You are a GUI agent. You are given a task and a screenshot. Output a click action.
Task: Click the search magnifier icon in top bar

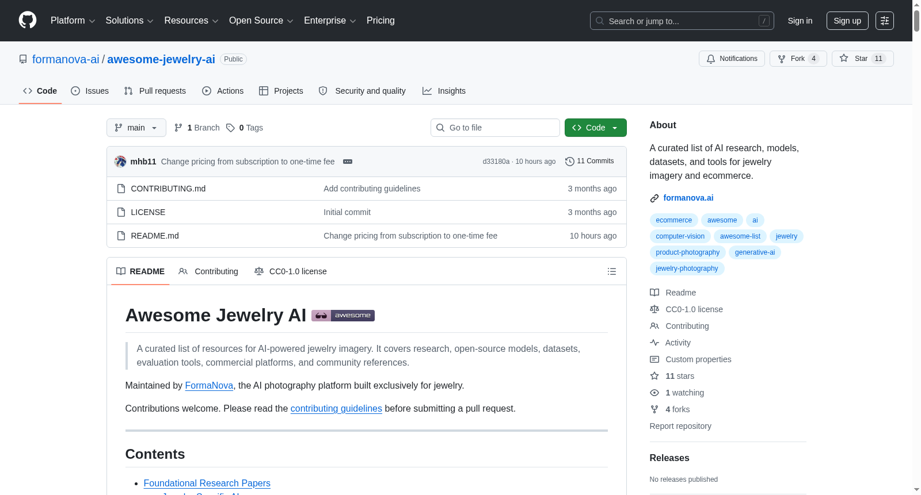click(600, 21)
